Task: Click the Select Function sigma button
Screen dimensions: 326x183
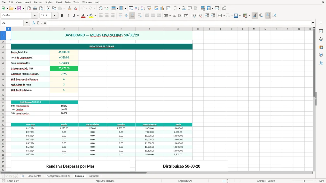Action: click(x=38, y=23)
